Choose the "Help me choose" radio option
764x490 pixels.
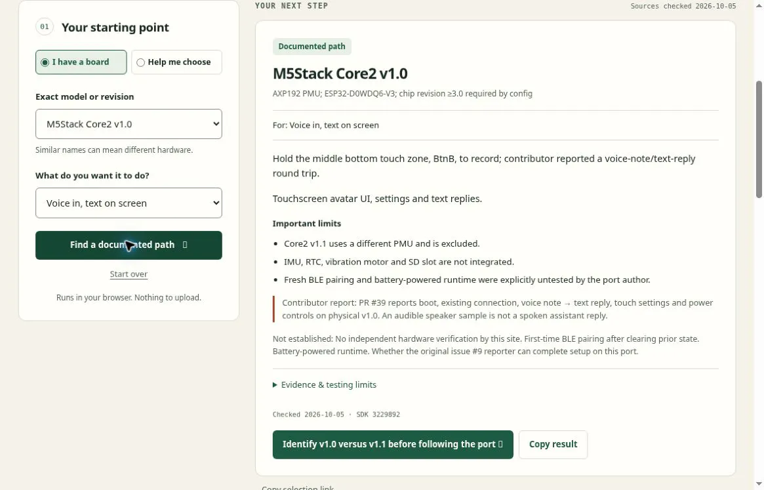176,62
